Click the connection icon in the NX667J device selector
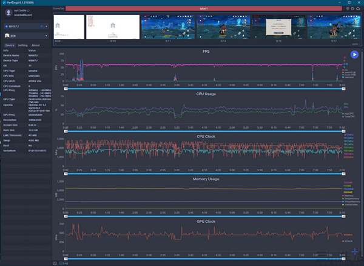This screenshot has width=364, height=266. pyautogui.click(x=41, y=27)
